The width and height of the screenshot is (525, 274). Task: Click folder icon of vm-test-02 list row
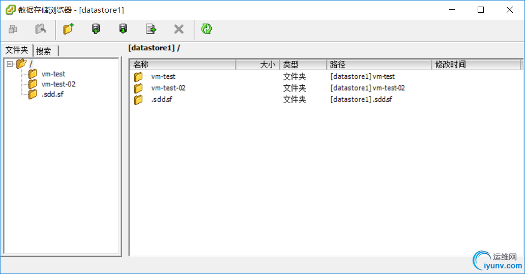click(x=138, y=88)
